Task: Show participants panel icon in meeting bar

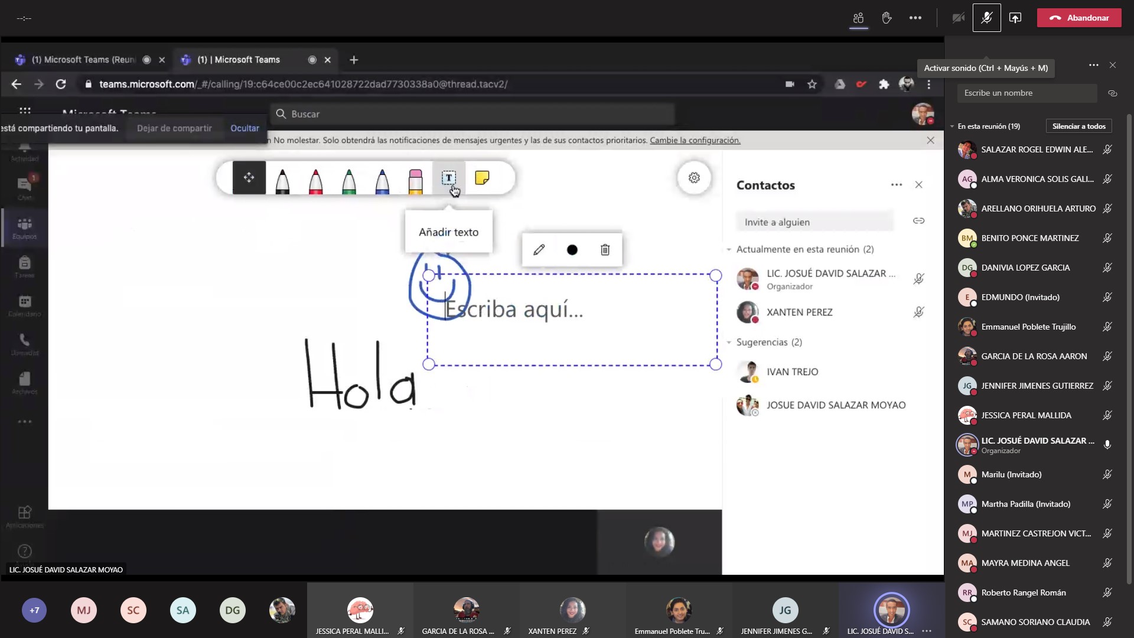Action: pos(858,18)
